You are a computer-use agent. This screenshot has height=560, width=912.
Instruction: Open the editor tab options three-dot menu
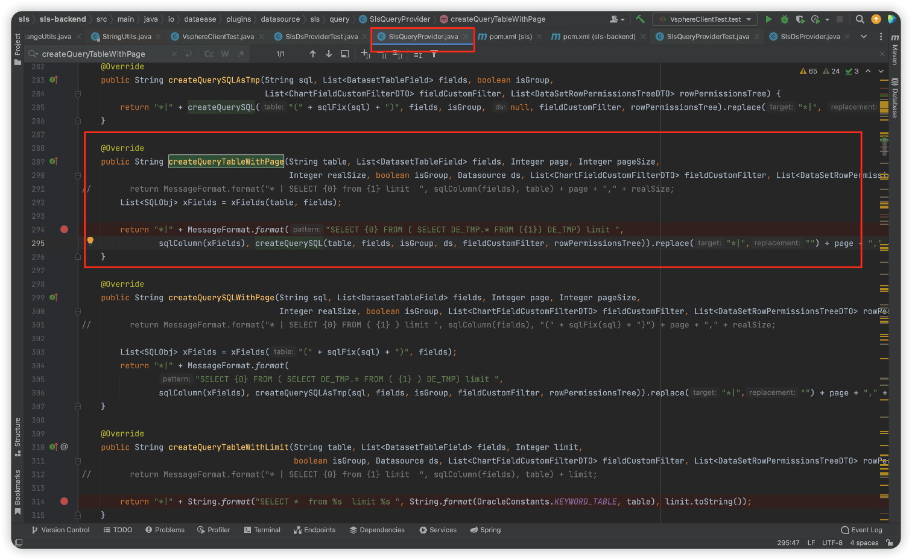(881, 36)
